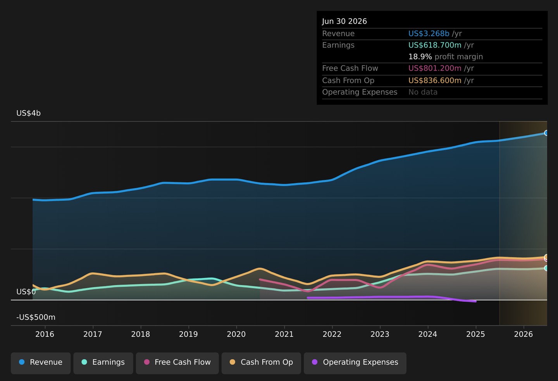Toggle the Earnings series in the legend

[x=103, y=363]
